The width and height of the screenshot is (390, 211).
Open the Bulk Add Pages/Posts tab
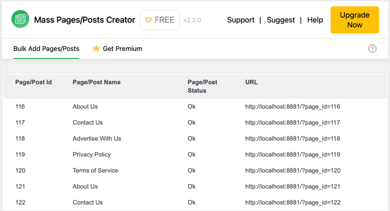pos(46,49)
